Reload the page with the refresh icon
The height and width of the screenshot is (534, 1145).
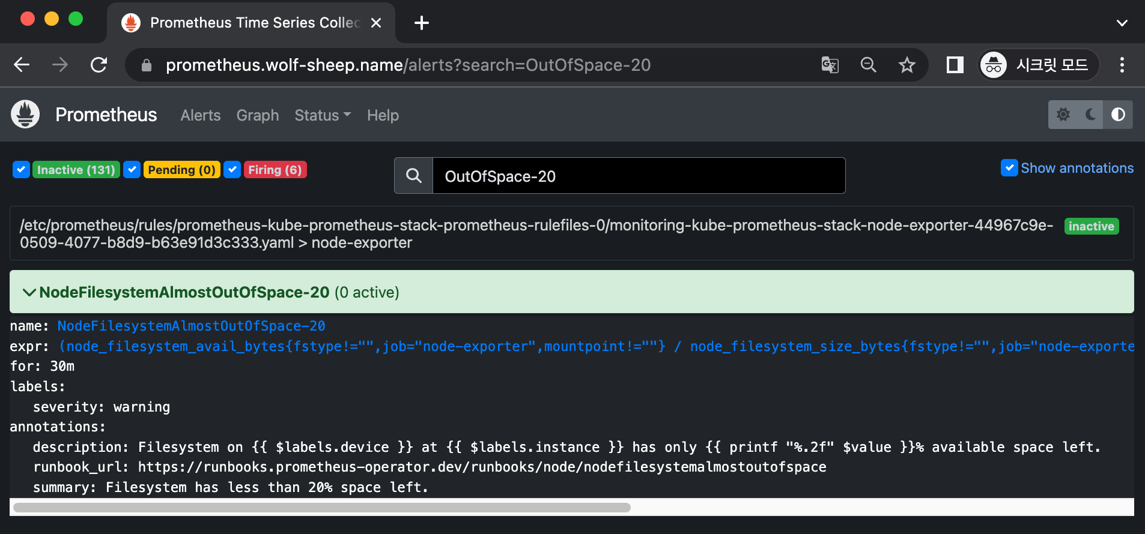click(99, 65)
